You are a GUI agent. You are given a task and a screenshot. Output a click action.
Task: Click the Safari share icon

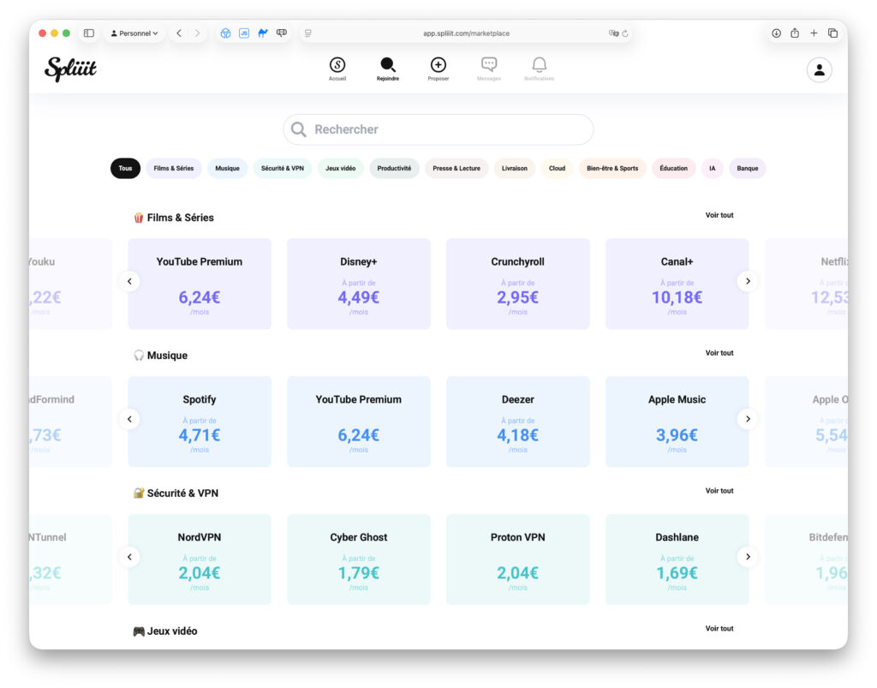(x=795, y=33)
